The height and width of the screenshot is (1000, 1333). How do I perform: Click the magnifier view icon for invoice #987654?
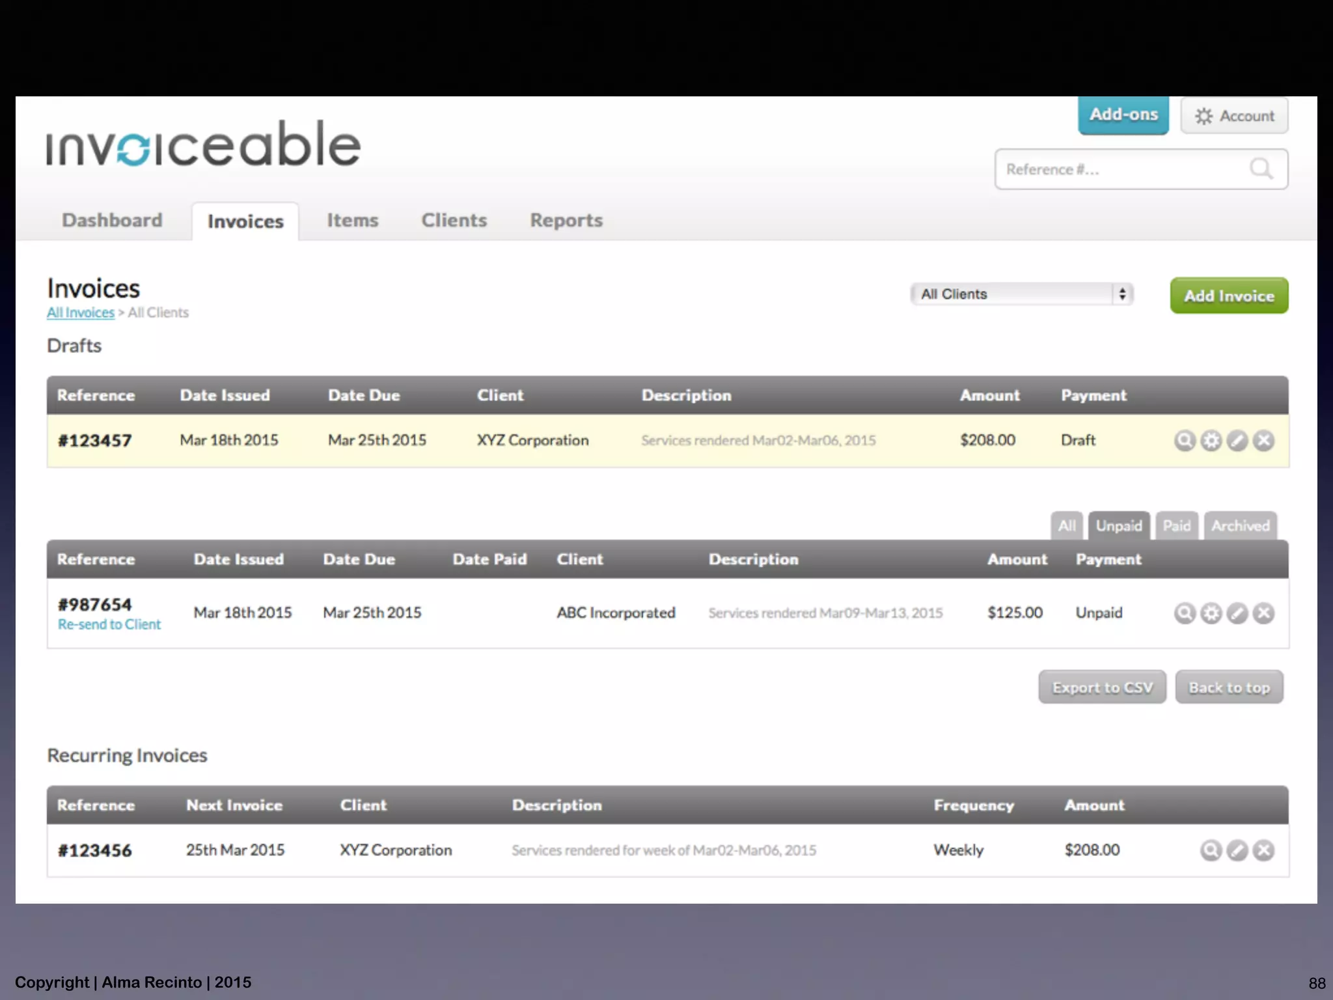point(1185,613)
